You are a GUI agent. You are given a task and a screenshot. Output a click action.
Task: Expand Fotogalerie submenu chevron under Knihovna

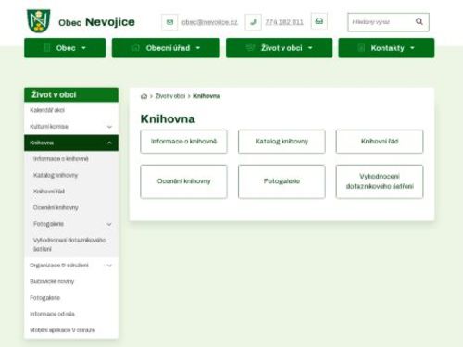tap(109, 224)
